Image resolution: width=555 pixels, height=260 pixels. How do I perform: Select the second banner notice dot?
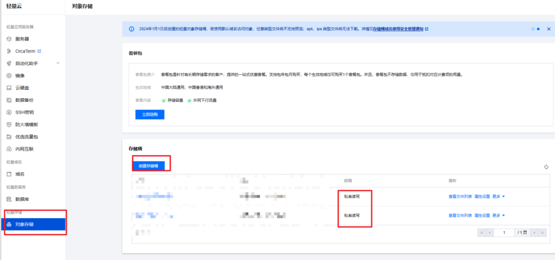pos(538,29)
